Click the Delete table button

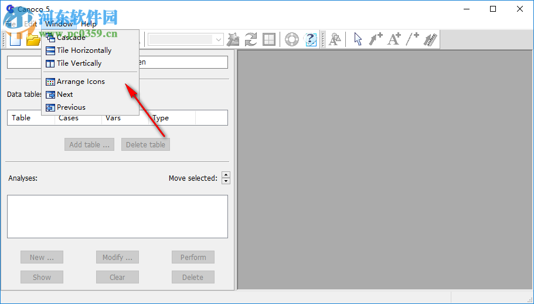pyautogui.click(x=145, y=144)
